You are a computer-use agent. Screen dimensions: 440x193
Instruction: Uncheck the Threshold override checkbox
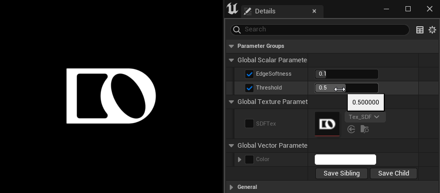coord(249,88)
